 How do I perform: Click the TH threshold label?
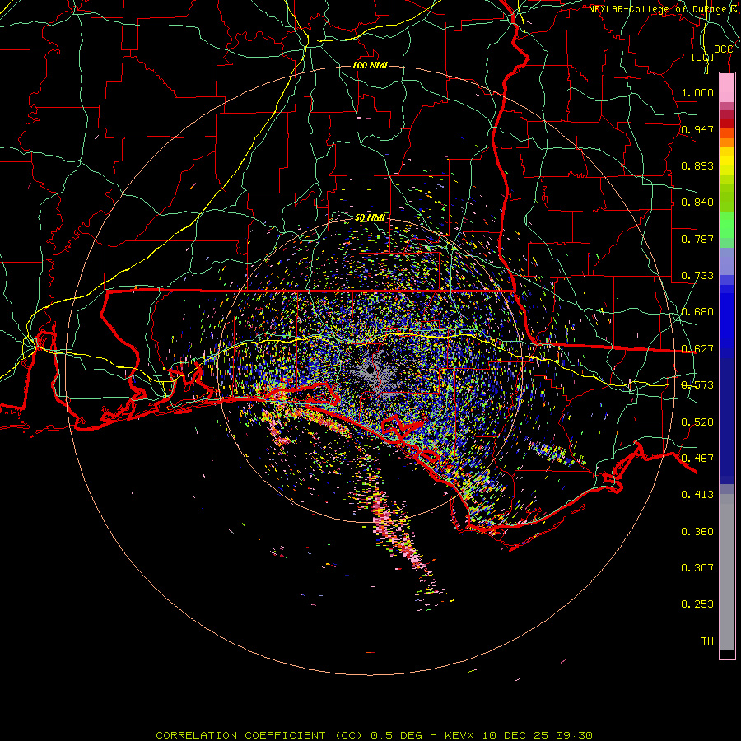click(707, 641)
